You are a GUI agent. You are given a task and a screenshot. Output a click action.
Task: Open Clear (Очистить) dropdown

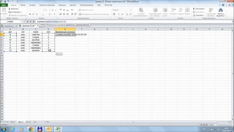pyautogui.click(x=199, y=15)
